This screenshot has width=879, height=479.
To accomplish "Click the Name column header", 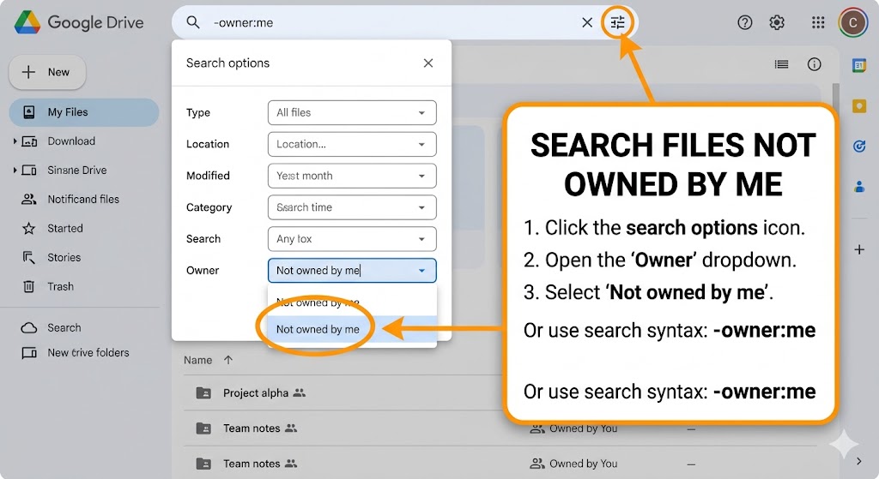I will pos(198,360).
